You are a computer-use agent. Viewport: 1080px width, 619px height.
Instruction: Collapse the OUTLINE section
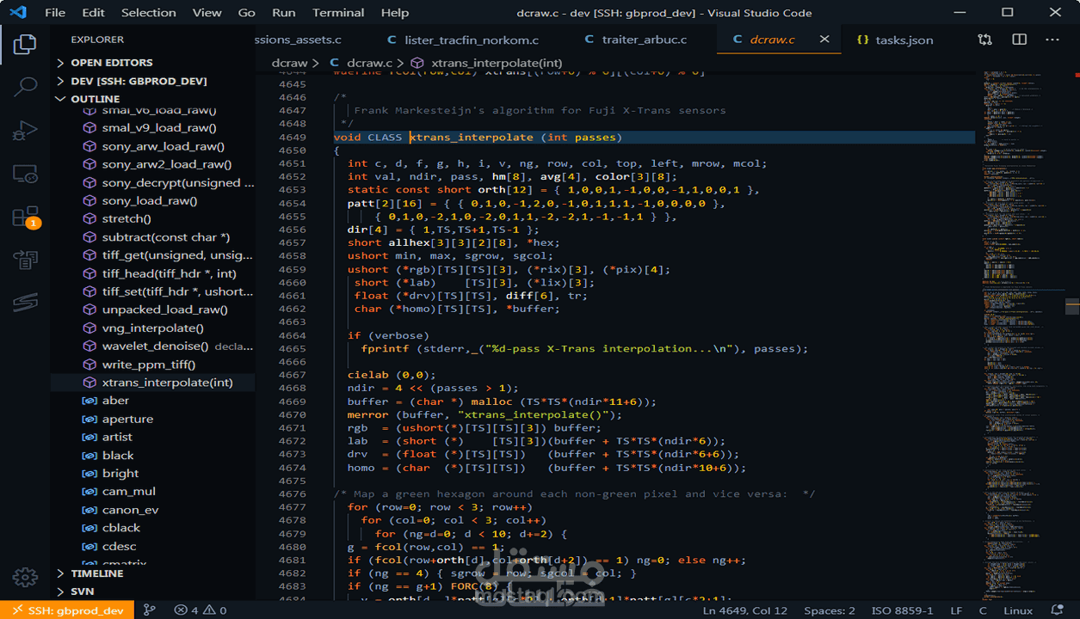pyautogui.click(x=95, y=99)
